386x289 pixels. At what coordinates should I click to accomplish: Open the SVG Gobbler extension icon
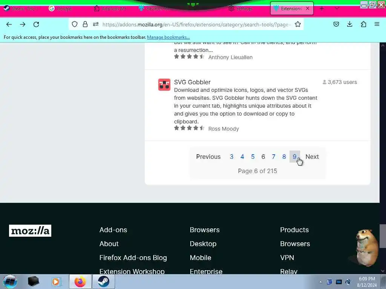point(164,85)
